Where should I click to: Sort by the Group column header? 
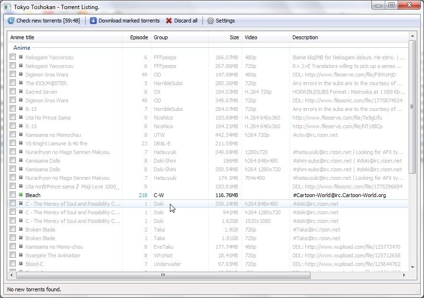179,37
